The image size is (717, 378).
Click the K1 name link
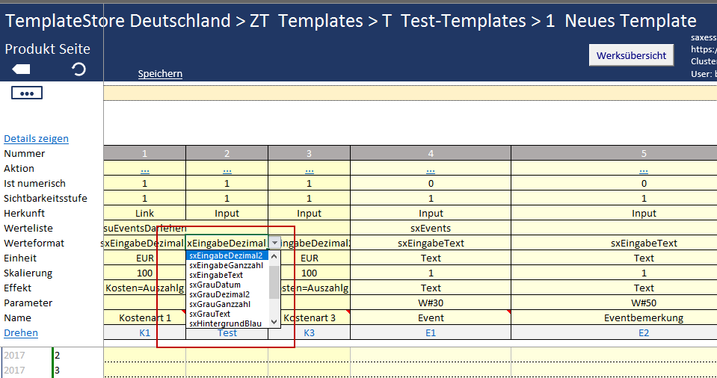click(x=144, y=332)
